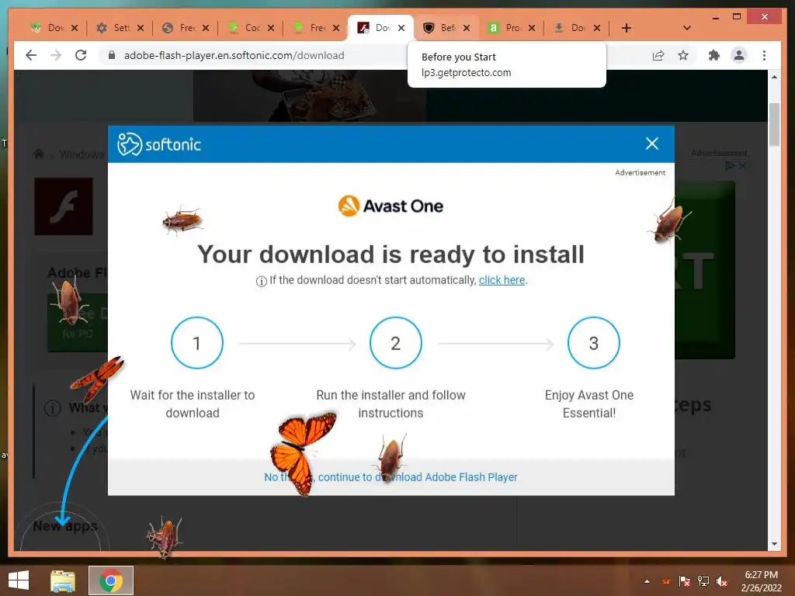Viewport: 795px width, 596px height.
Task: Click the Flash Player app icon
Action: 64,206
